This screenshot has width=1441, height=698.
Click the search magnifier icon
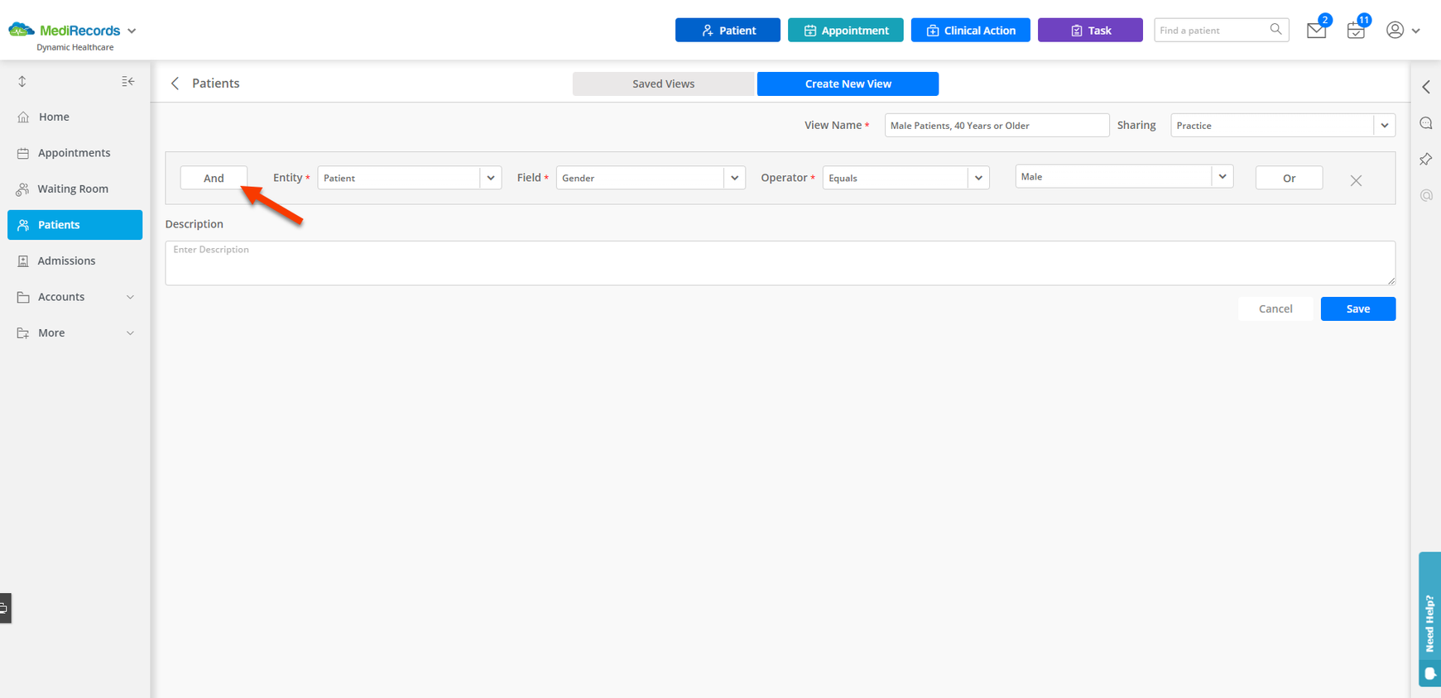coord(1276,29)
